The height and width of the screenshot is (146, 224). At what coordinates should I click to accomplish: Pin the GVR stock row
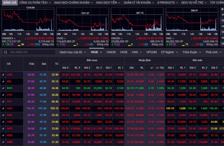3,115
